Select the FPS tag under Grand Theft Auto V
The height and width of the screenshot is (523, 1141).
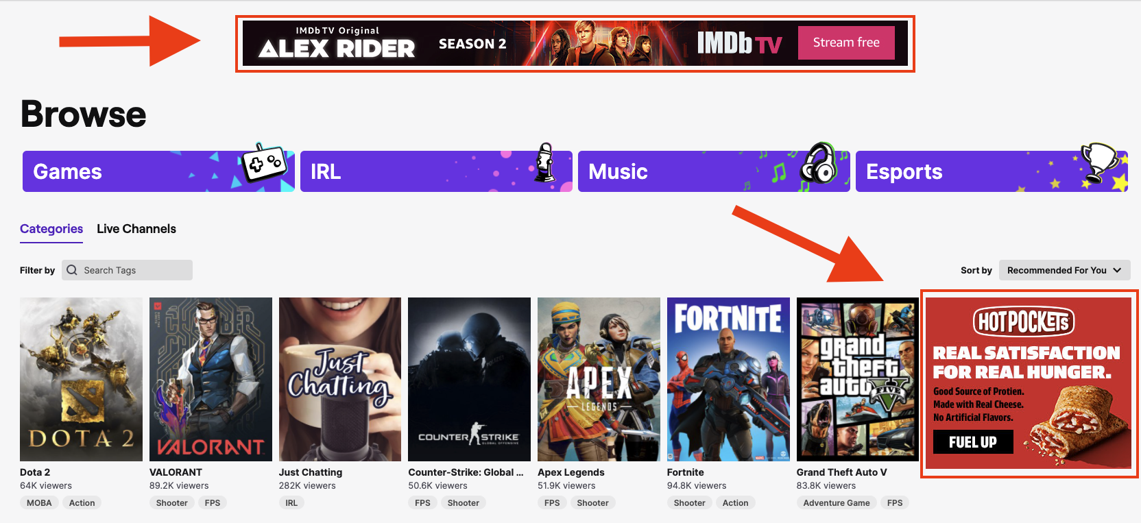895,502
